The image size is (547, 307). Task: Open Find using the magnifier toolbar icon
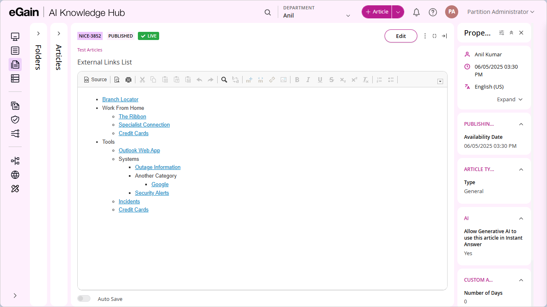click(224, 80)
